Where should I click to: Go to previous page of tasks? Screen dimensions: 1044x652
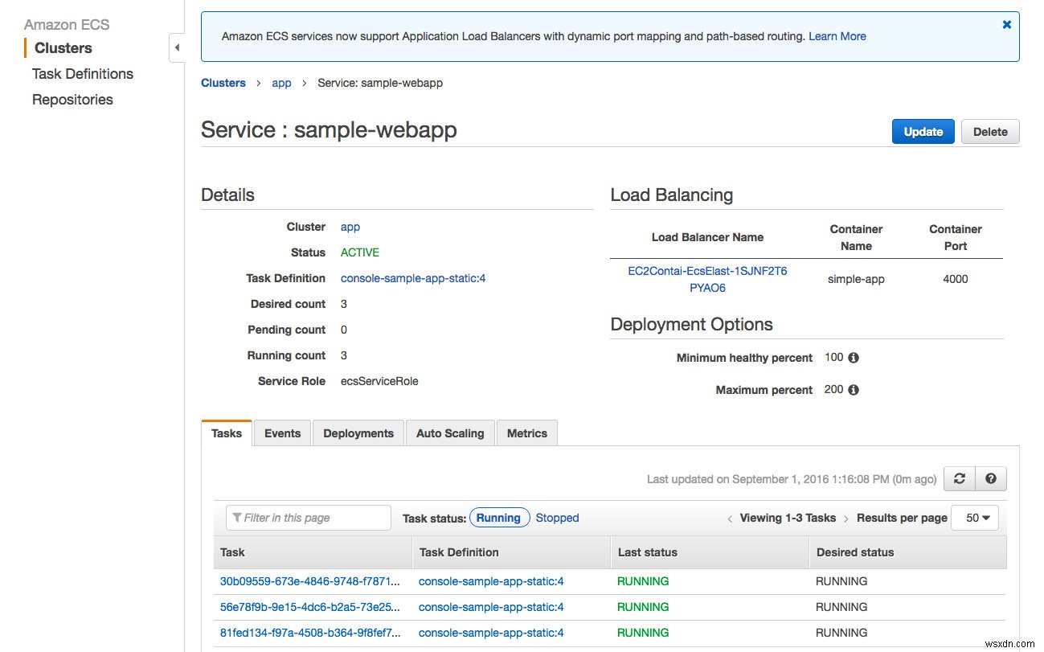tap(730, 518)
